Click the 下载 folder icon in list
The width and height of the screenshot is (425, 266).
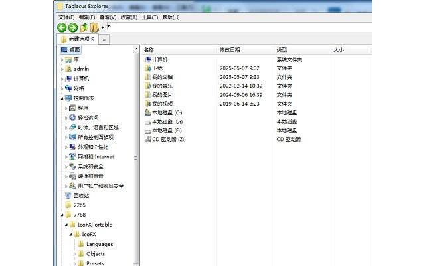[147, 68]
